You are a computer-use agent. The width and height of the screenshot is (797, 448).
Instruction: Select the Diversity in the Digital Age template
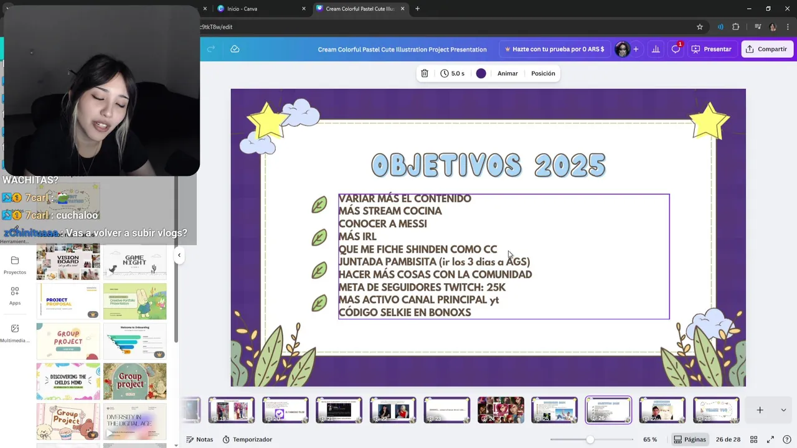click(x=135, y=421)
